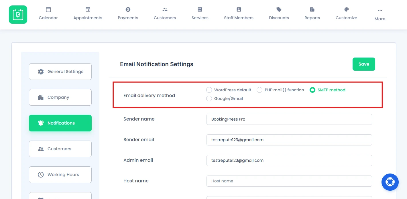This screenshot has width=407, height=199.
Task: Open Working Hours settings section
Action: click(x=60, y=175)
